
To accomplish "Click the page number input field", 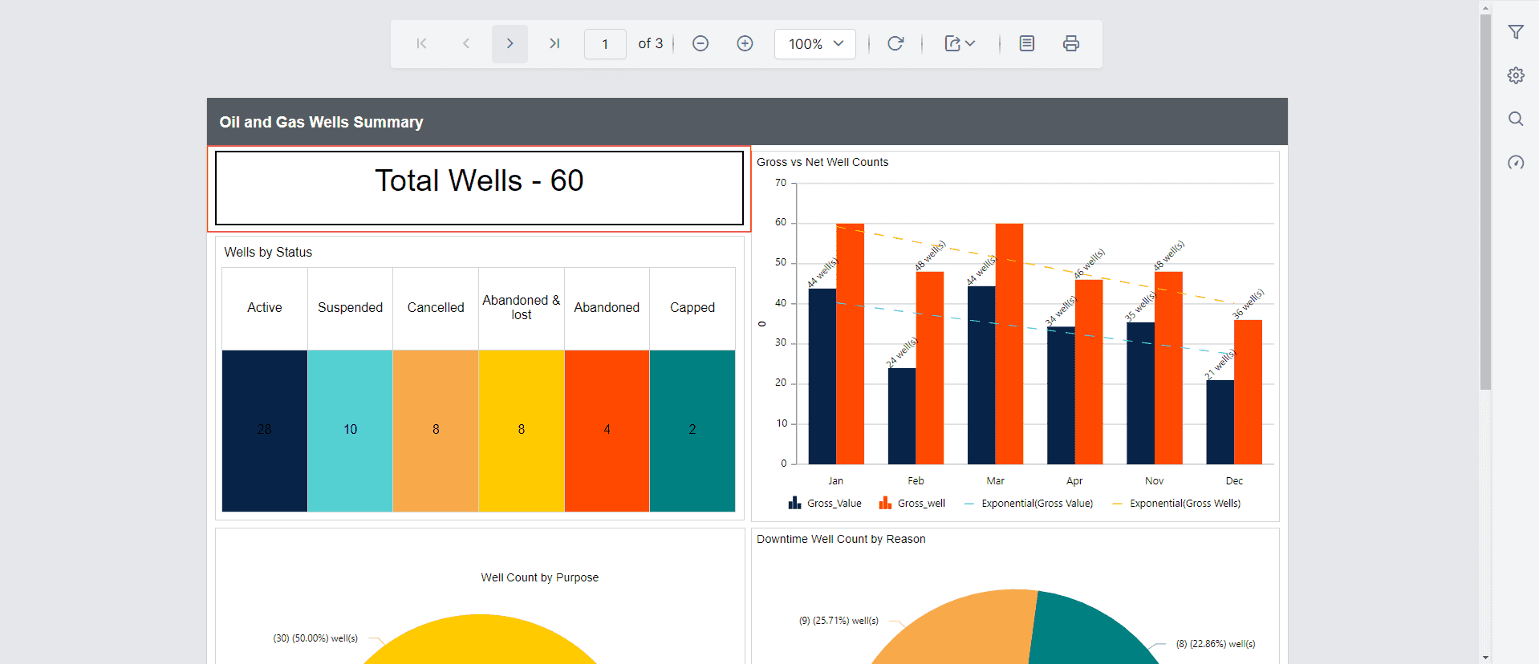I will (605, 44).
